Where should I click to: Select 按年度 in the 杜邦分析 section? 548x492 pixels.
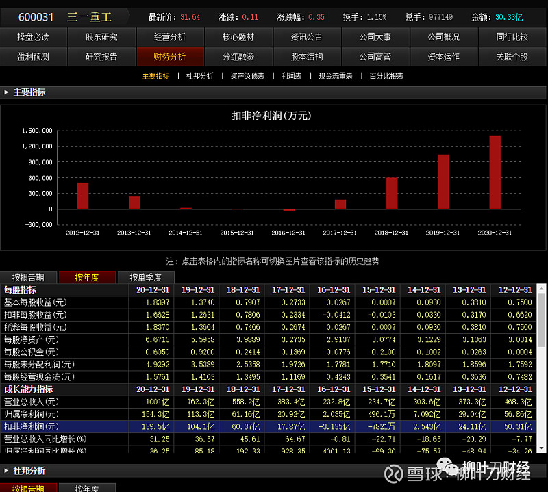click(x=87, y=487)
